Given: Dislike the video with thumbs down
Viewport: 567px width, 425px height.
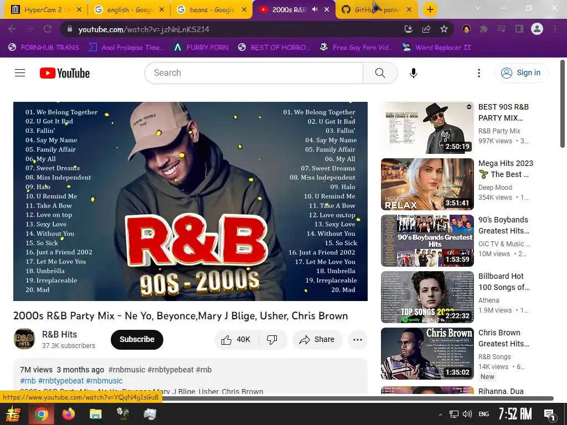Looking at the screenshot, I should [x=272, y=339].
